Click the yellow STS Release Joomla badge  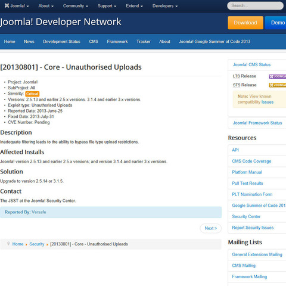[278, 85]
